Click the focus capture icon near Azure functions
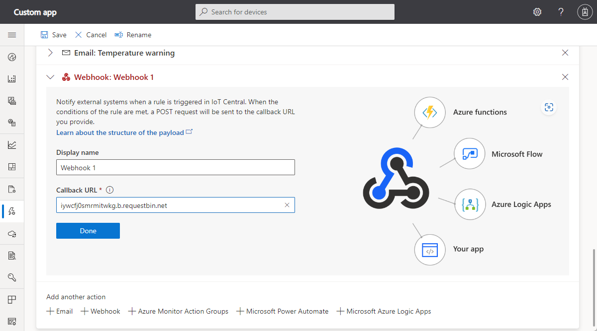597x331 pixels. pyautogui.click(x=549, y=107)
